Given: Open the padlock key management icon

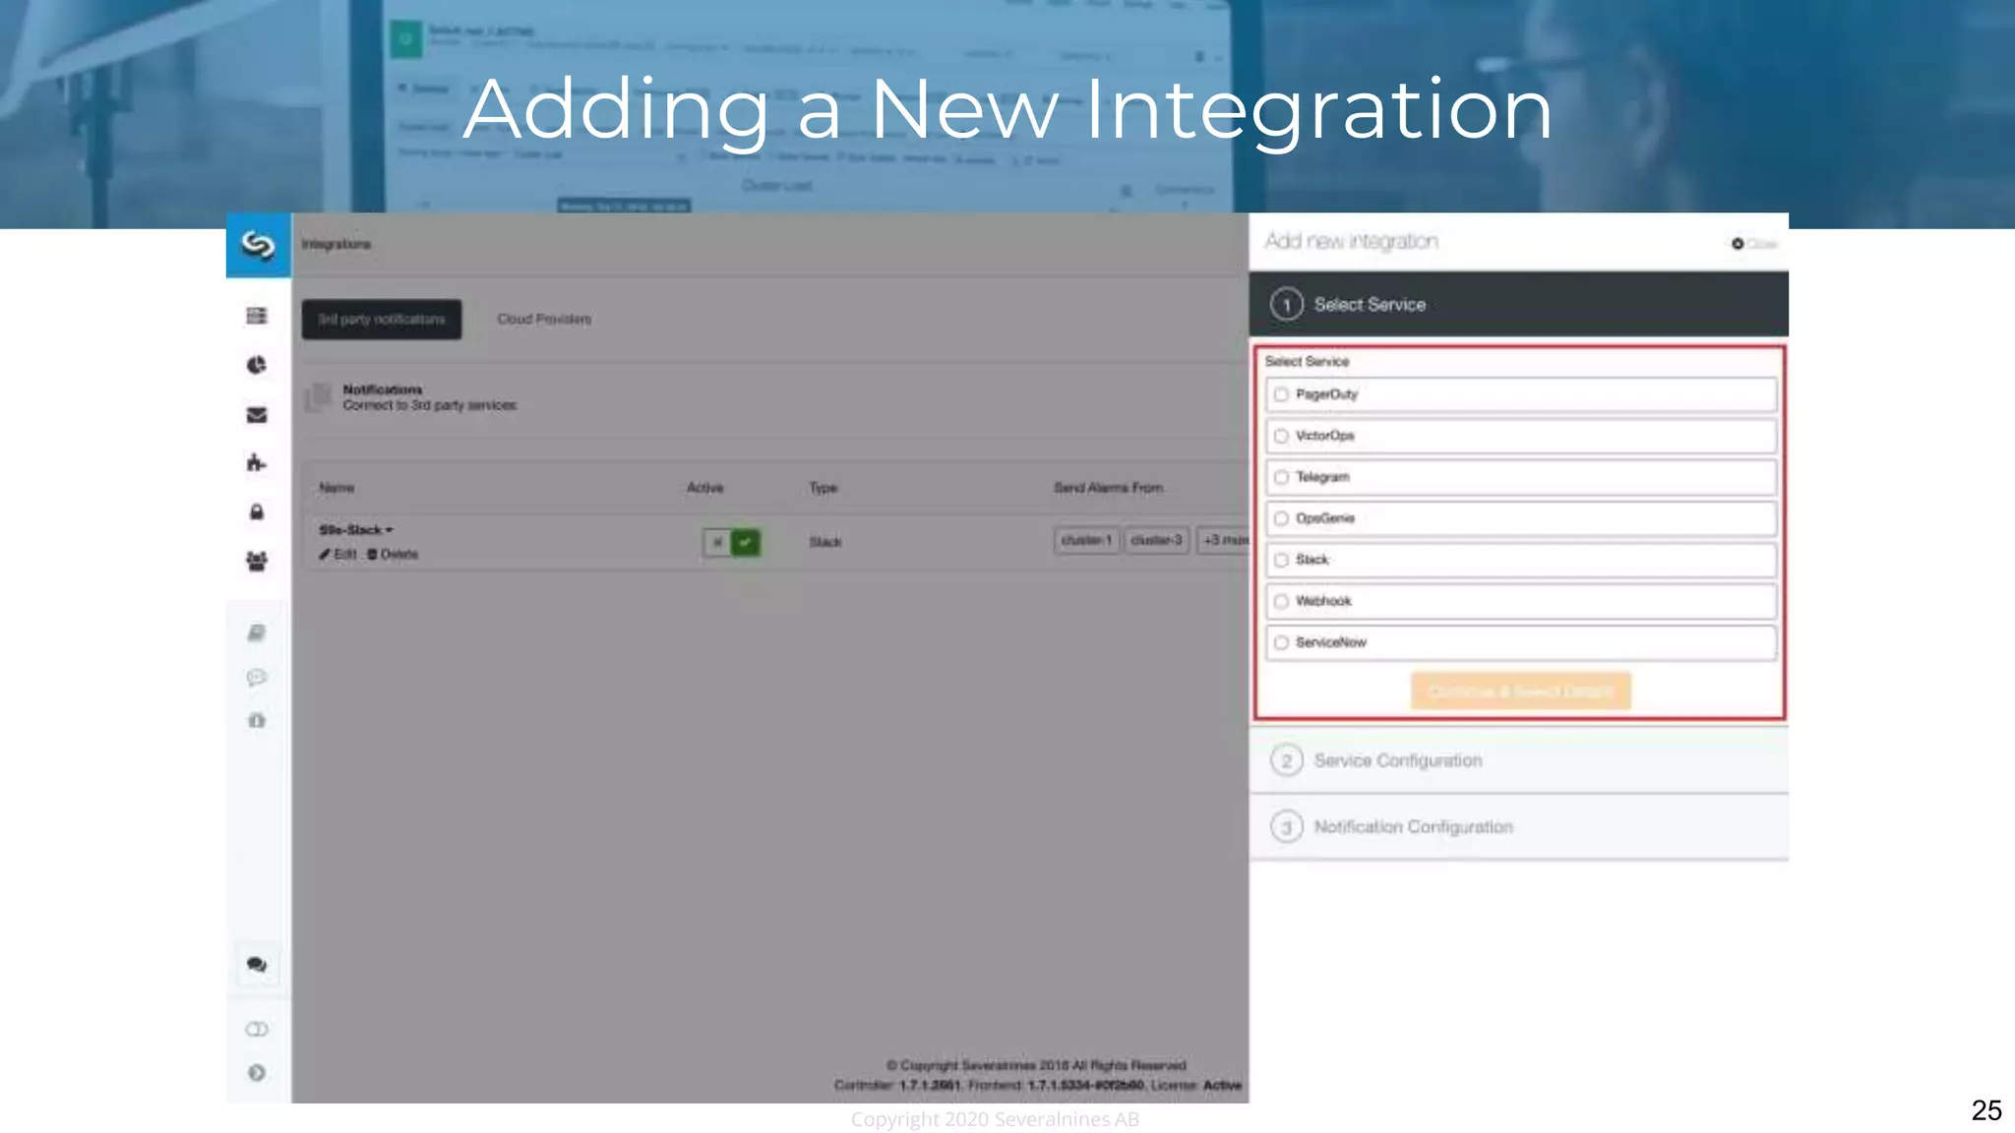Looking at the screenshot, I should 257,512.
